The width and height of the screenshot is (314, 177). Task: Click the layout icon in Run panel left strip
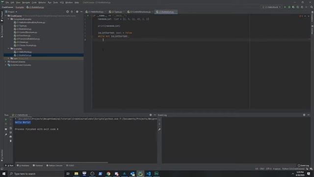(6, 129)
